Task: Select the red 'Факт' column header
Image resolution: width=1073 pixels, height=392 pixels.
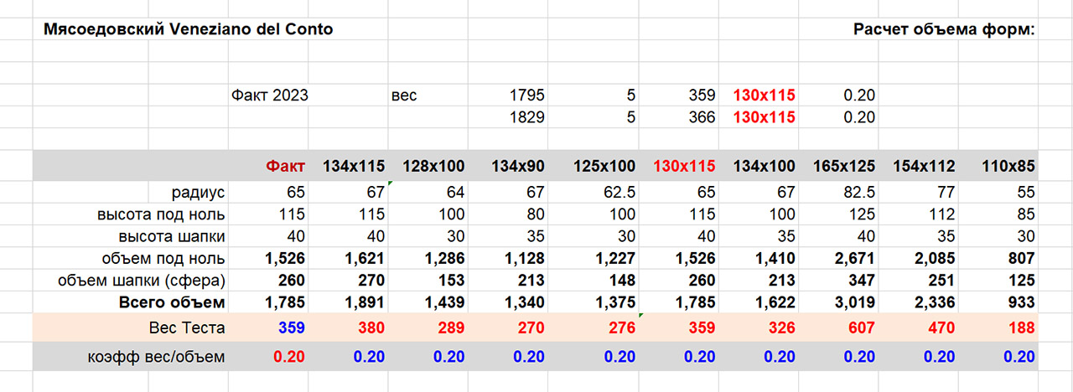Action: (x=285, y=167)
